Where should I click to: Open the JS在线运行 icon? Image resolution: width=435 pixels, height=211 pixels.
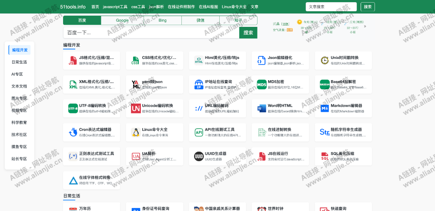[x=261, y=156]
